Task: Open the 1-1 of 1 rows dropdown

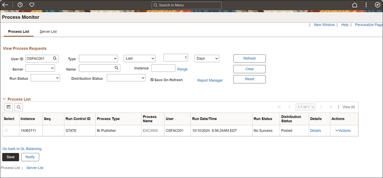Action: [305, 107]
